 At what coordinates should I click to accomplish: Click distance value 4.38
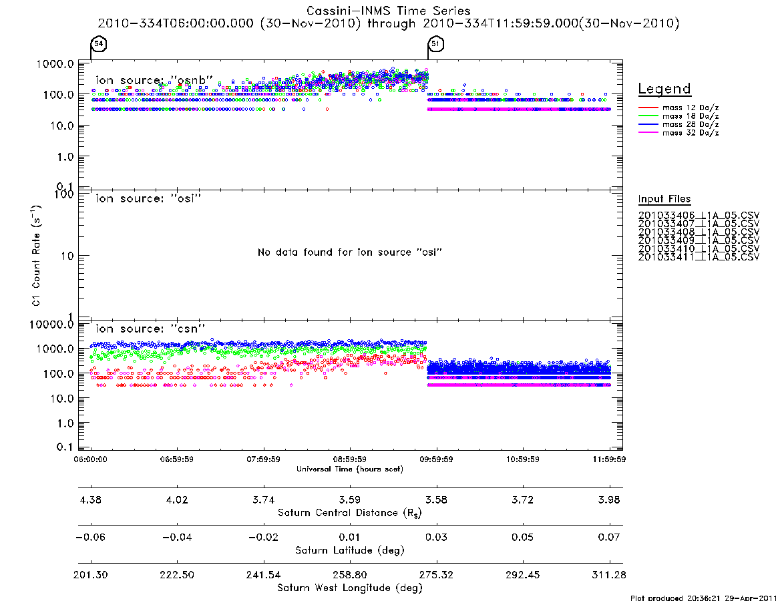(x=90, y=499)
